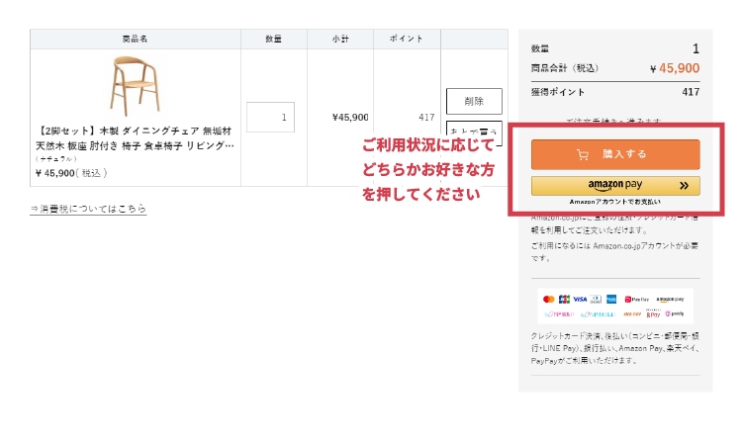Viewport: 743px width, 445px height.
Task: Click the ご利用になるには Amazon.co.jp account note
Action: (614, 252)
